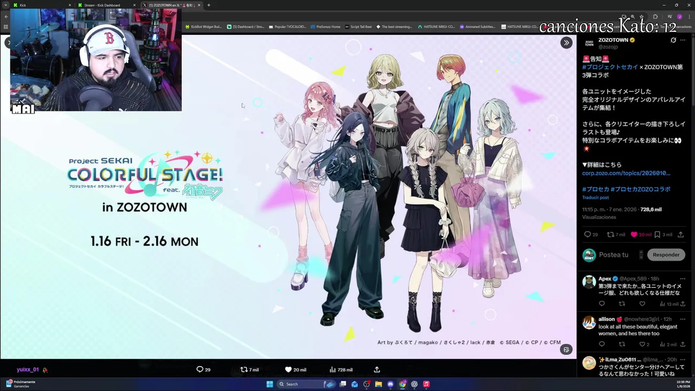Screen dimensions: 695x391
Task: Open allison user avatar
Action: (589, 323)
